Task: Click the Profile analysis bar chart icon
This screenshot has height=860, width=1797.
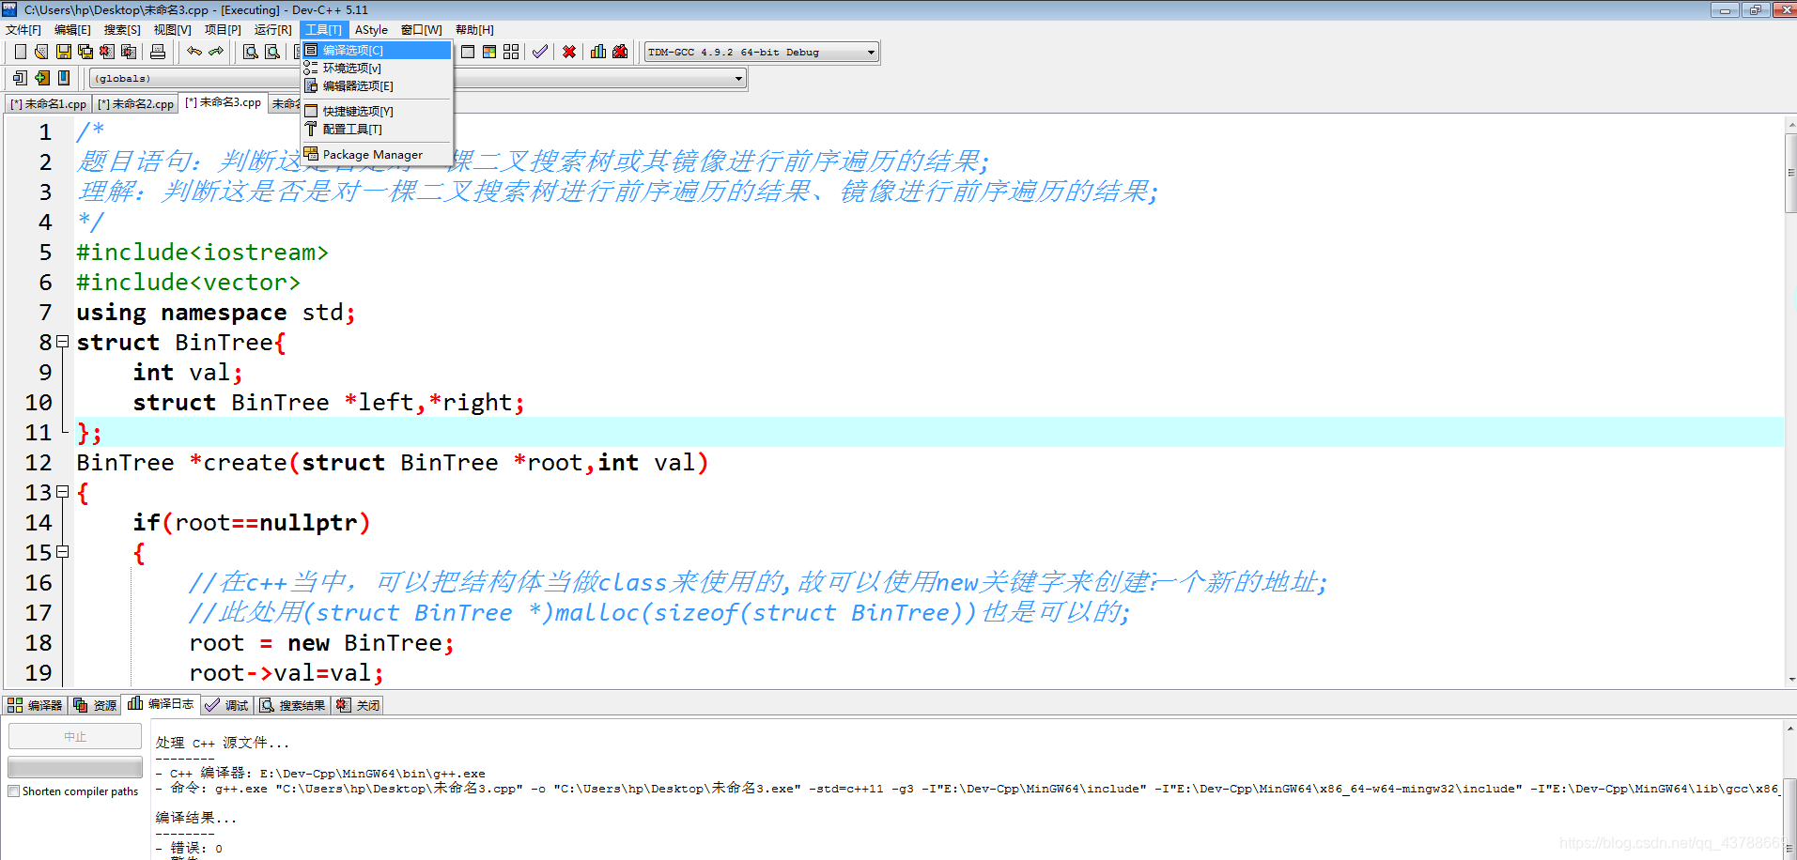Action: (x=598, y=52)
